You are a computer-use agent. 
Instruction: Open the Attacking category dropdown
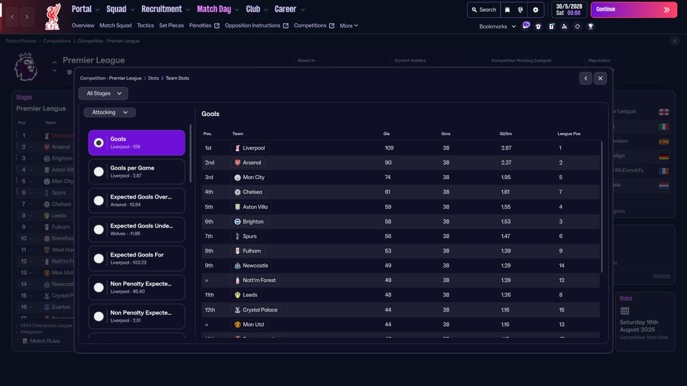[110, 113]
